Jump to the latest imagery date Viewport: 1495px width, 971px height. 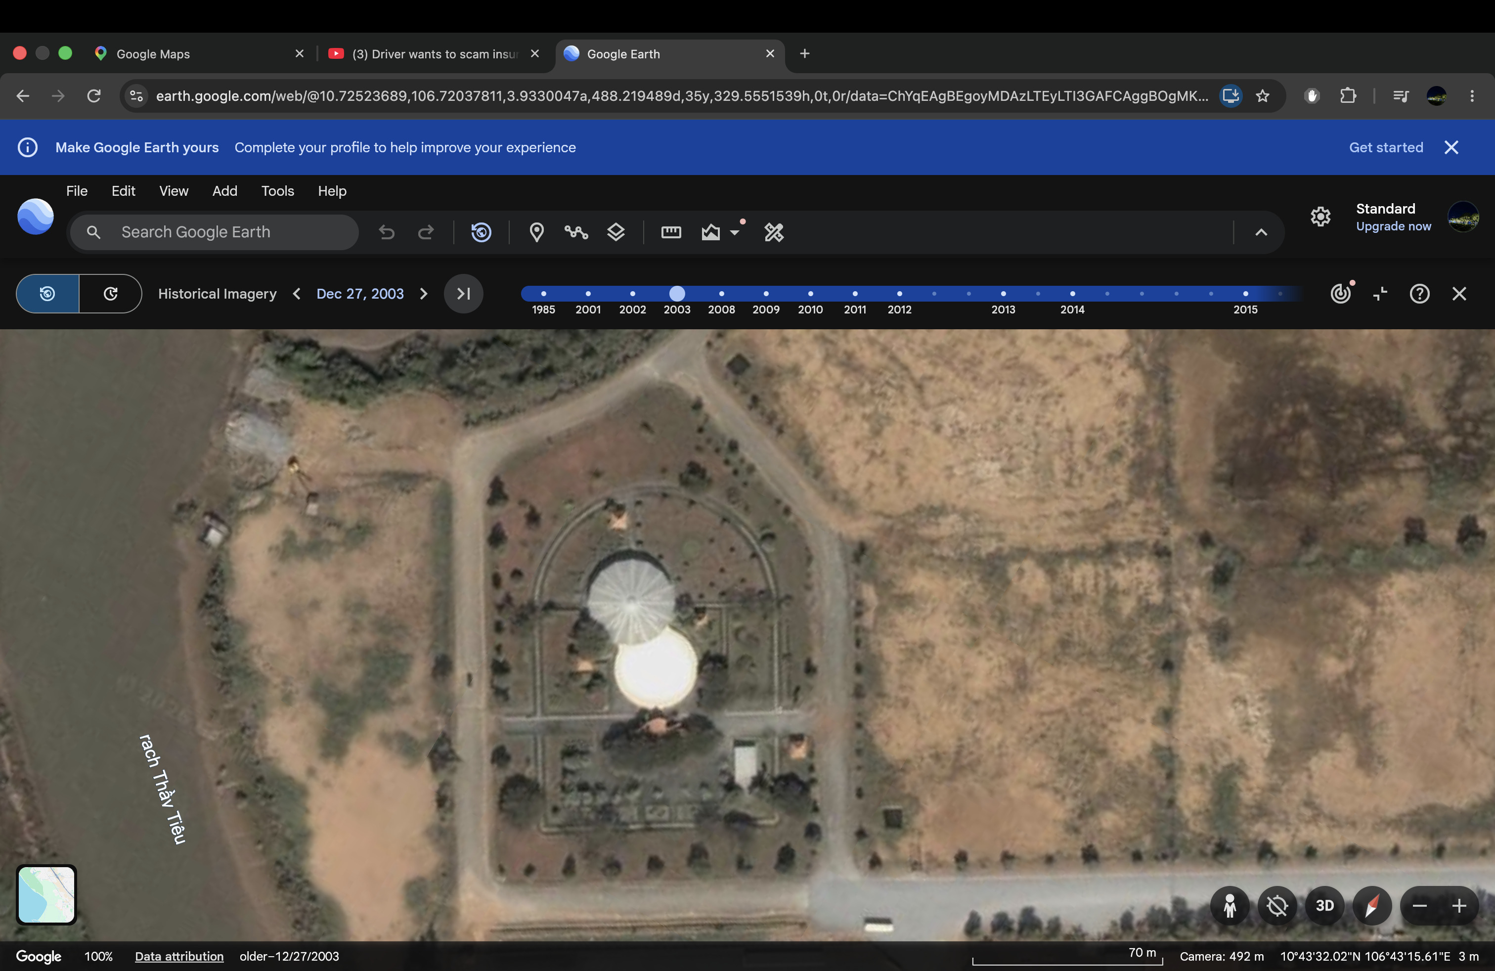tap(464, 293)
